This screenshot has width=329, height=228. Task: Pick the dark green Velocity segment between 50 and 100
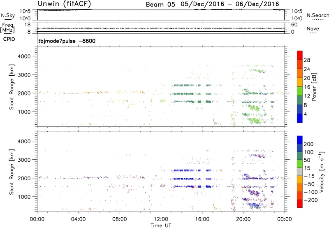click(x=300, y=156)
